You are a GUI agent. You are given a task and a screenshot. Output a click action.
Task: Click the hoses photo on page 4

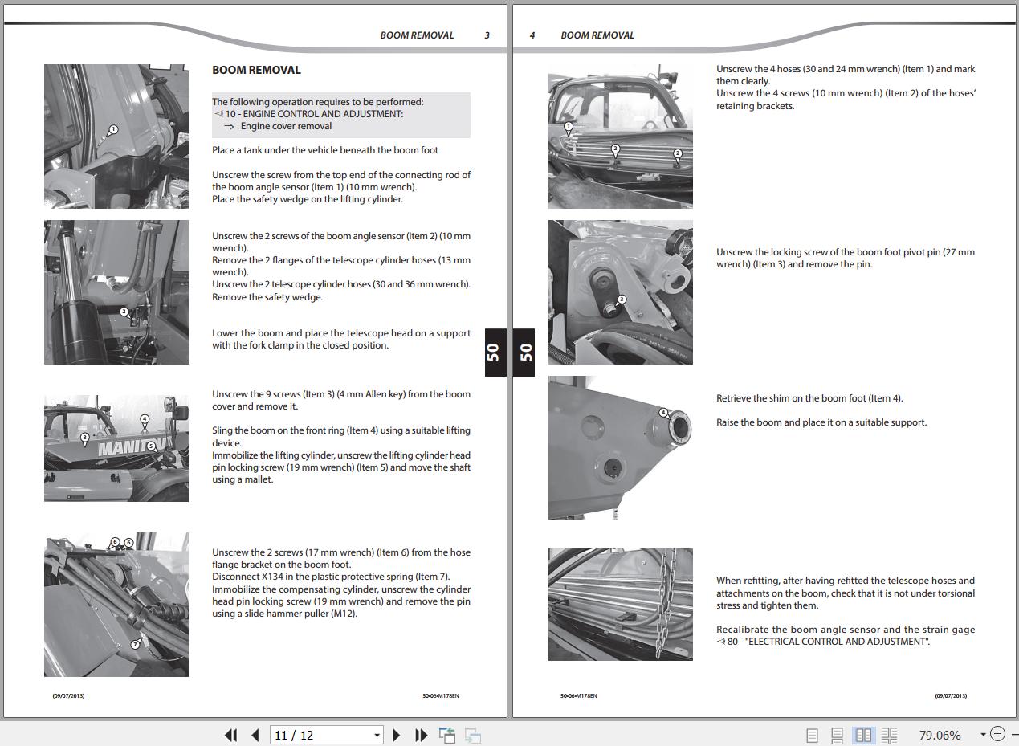click(x=621, y=137)
